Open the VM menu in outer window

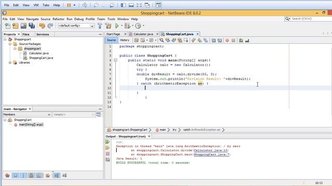pos(36,5)
